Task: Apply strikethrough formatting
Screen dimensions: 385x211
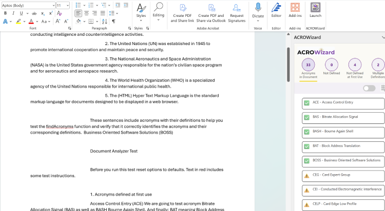Action: pyautogui.click(x=34, y=13)
